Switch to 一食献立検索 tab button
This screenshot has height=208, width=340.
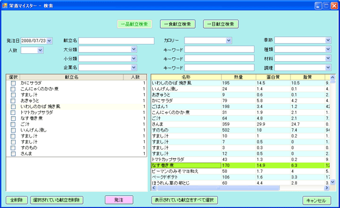tap(177, 24)
